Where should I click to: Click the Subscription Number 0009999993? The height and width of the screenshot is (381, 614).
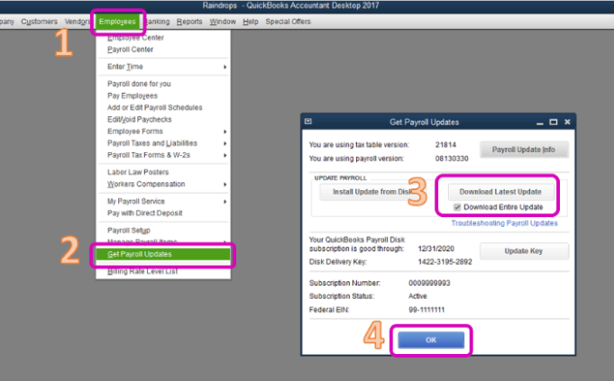pyautogui.click(x=429, y=283)
